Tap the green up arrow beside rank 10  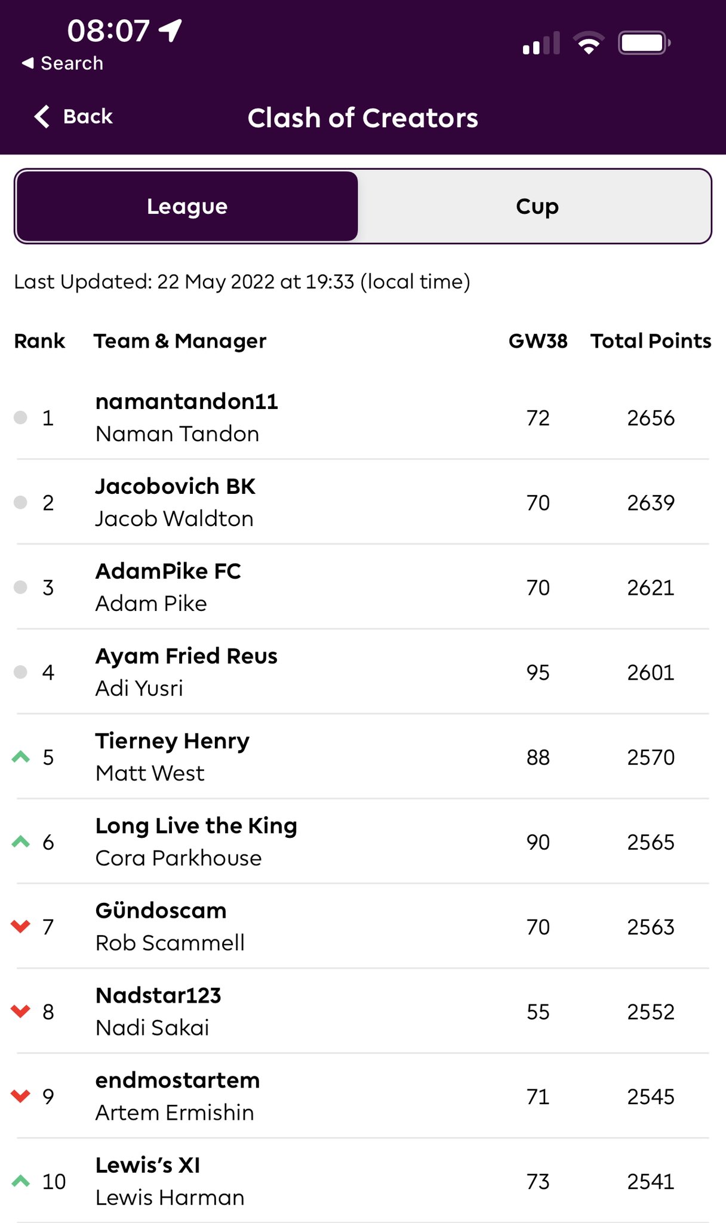click(21, 1181)
